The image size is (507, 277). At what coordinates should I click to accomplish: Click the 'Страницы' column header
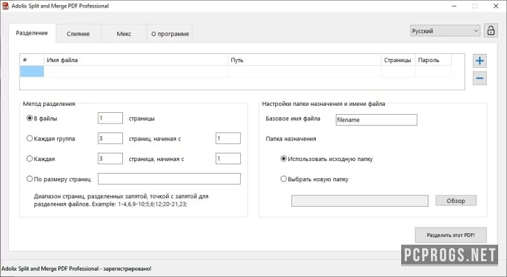click(398, 60)
